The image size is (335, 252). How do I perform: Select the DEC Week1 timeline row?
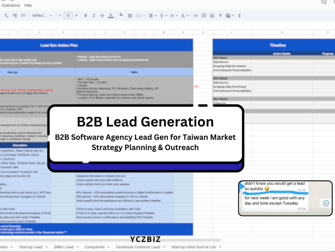coord(274,58)
